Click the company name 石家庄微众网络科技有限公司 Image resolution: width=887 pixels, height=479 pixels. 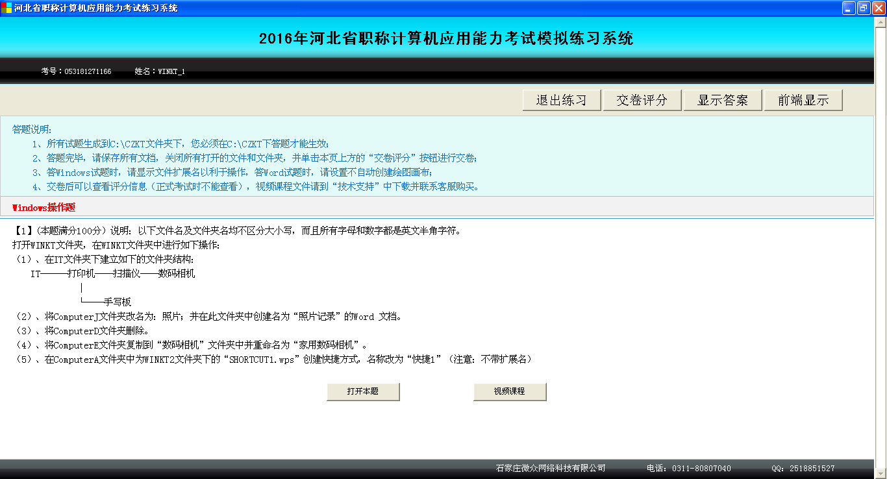tap(550, 468)
